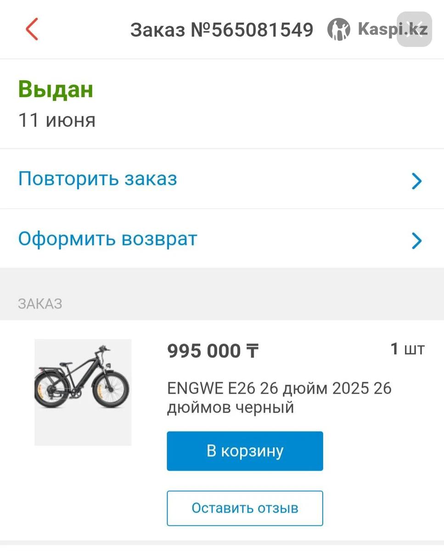
Task: Click the price 995 000
Action: click(204, 351)
